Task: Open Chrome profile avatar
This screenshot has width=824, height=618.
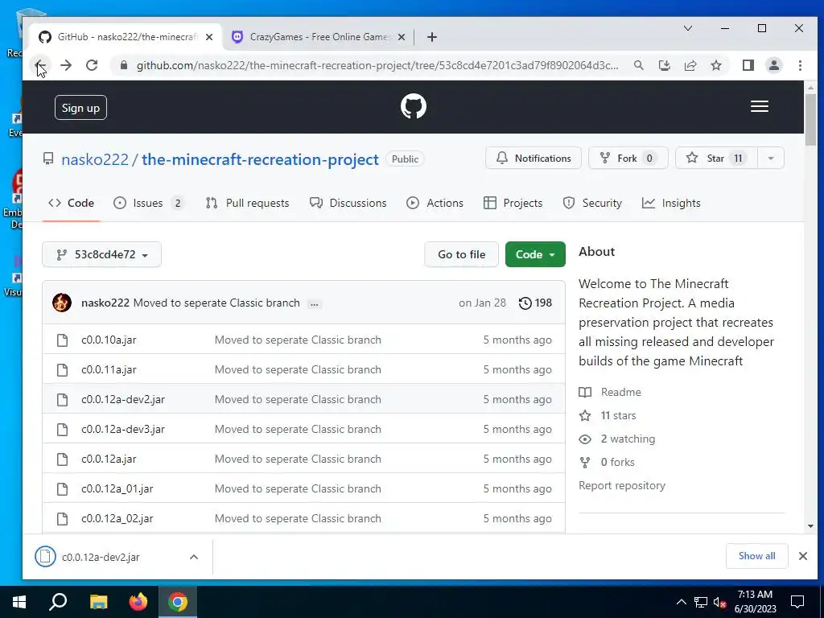Action: tap(773, 65)
